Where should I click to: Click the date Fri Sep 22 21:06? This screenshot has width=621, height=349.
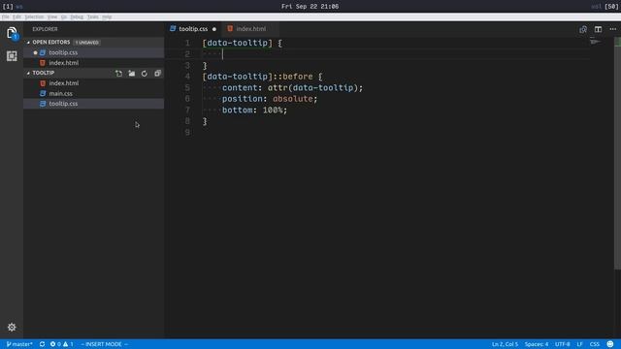coord(310,7)
